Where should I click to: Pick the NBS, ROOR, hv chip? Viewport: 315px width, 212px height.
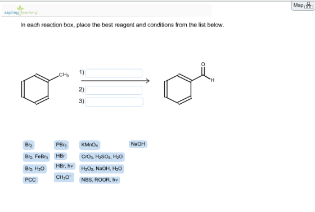(100, 180)
